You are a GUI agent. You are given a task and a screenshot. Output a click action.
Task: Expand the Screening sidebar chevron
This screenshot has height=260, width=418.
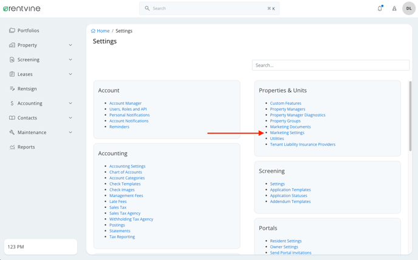tap(70, 59)
